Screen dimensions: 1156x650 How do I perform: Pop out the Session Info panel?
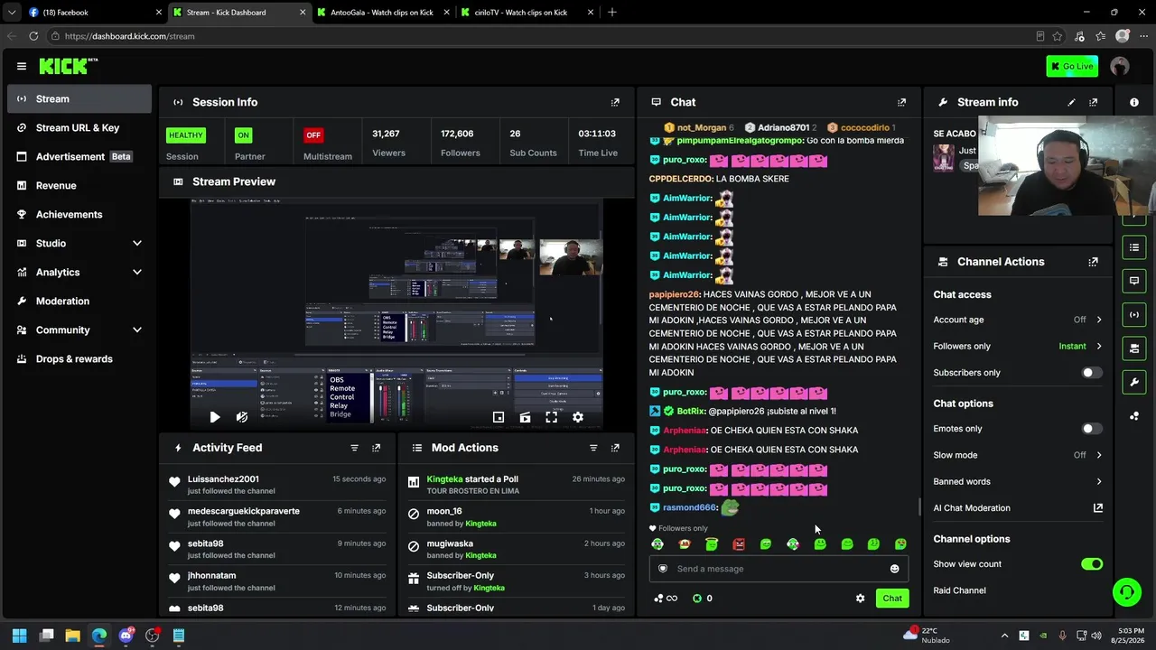pyautogui.click(x=615, y=102)
